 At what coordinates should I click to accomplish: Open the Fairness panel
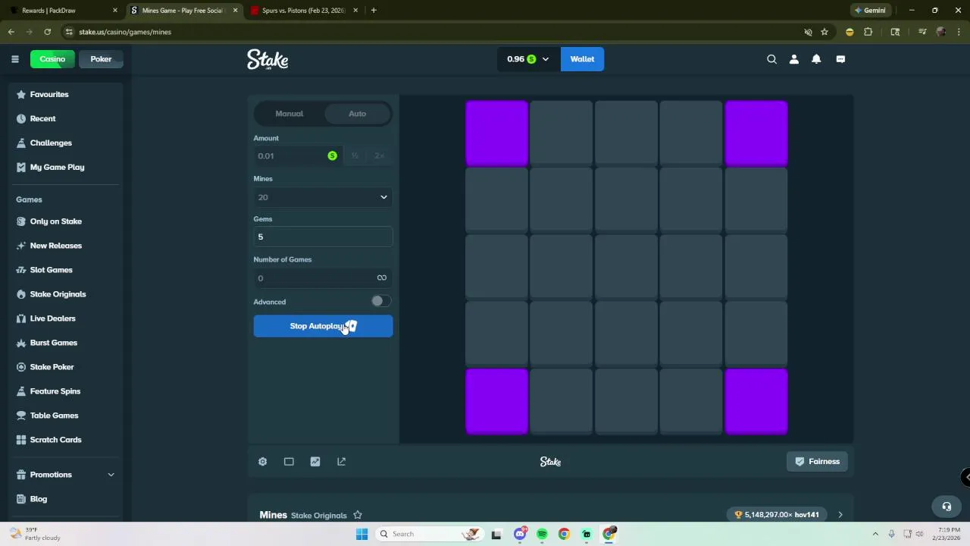coord(817,461)
